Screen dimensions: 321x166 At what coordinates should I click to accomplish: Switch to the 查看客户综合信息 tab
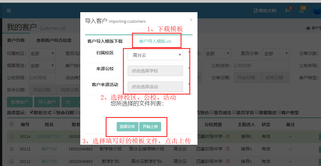click(x=54, y=40)
